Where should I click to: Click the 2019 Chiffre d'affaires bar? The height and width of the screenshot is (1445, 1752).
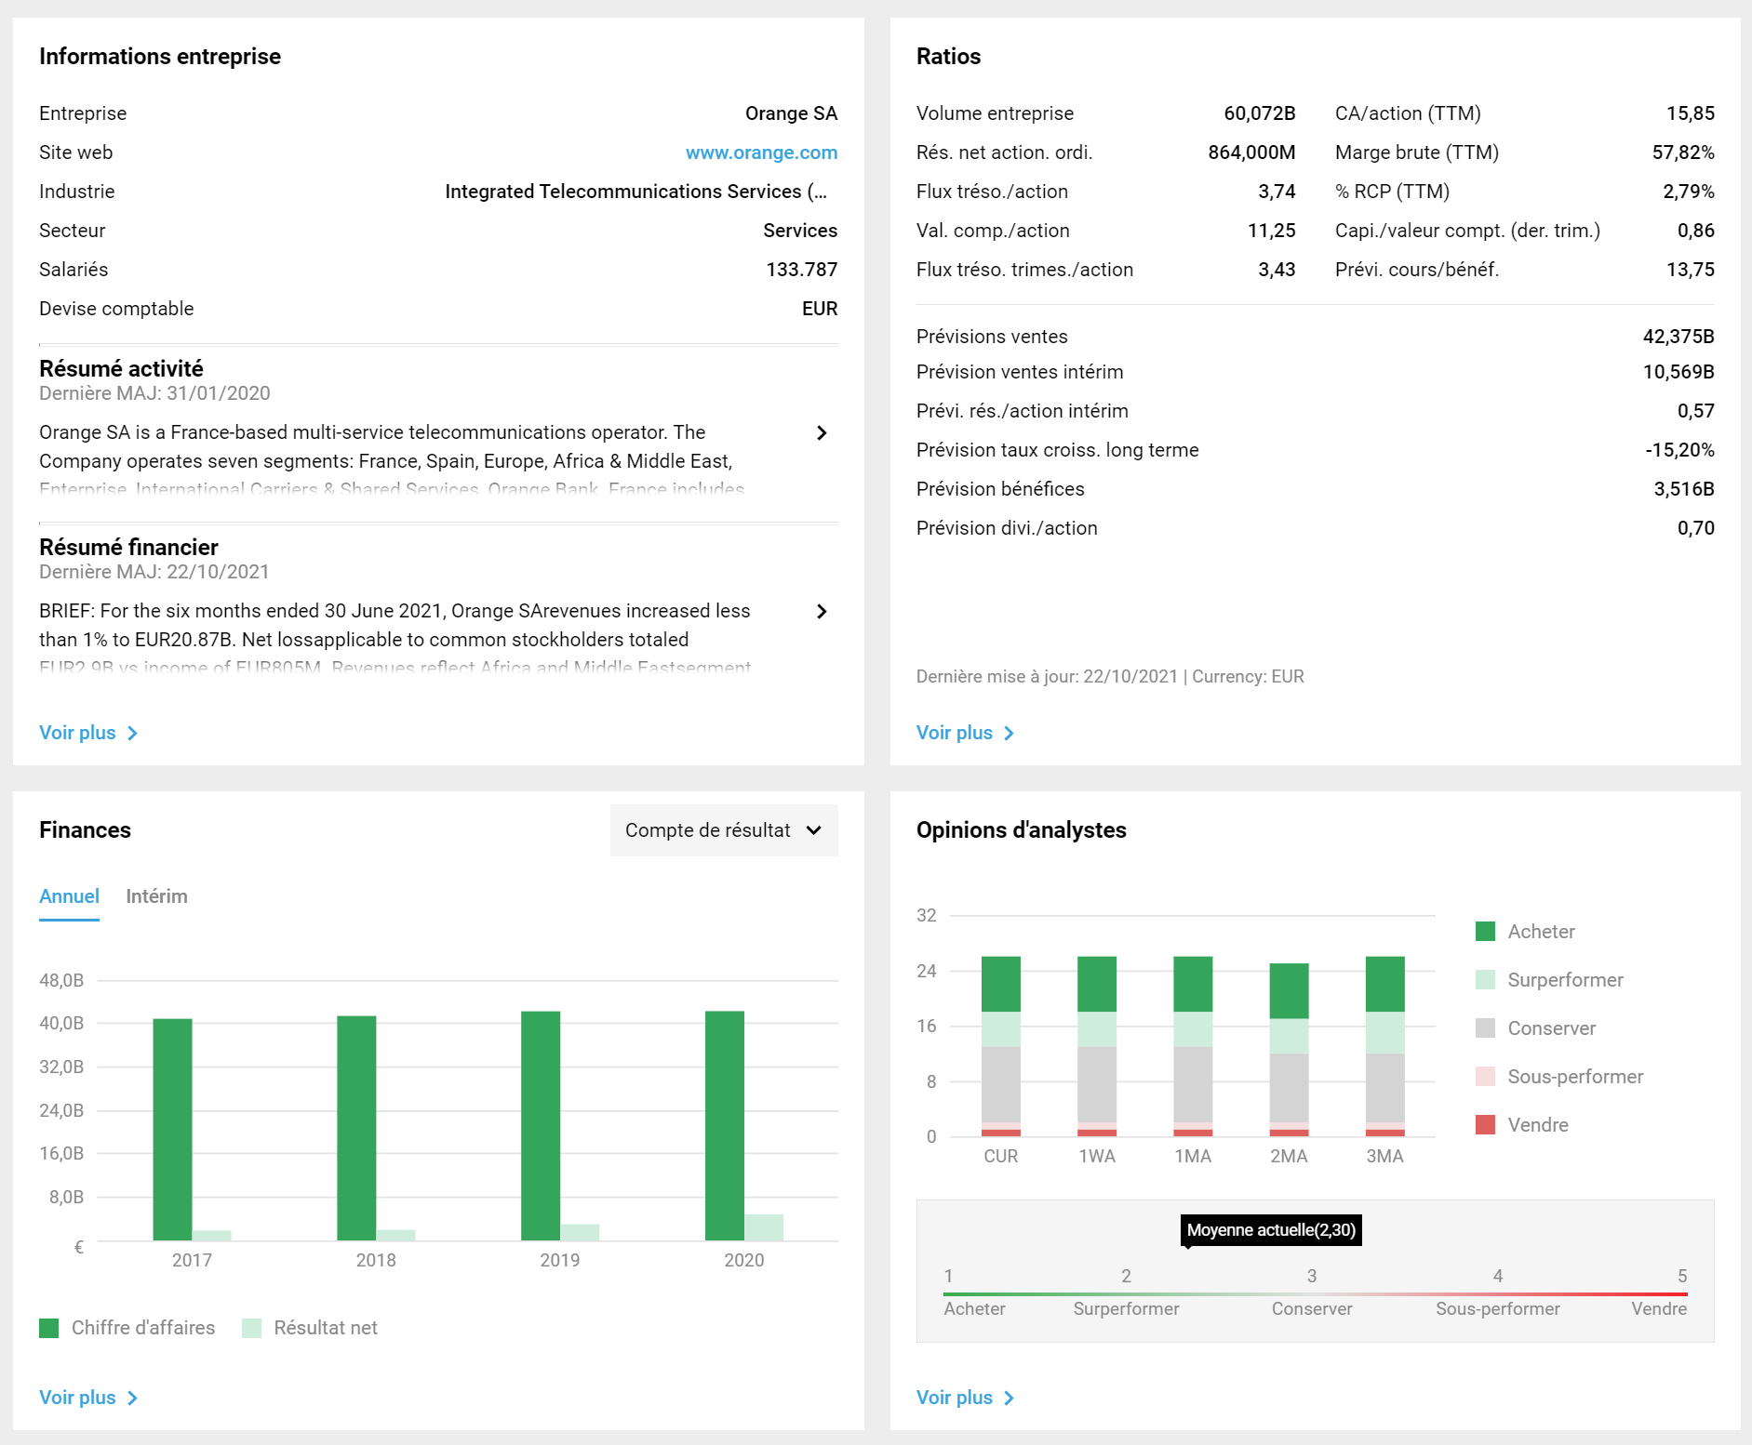click(x=541, y=1126)
